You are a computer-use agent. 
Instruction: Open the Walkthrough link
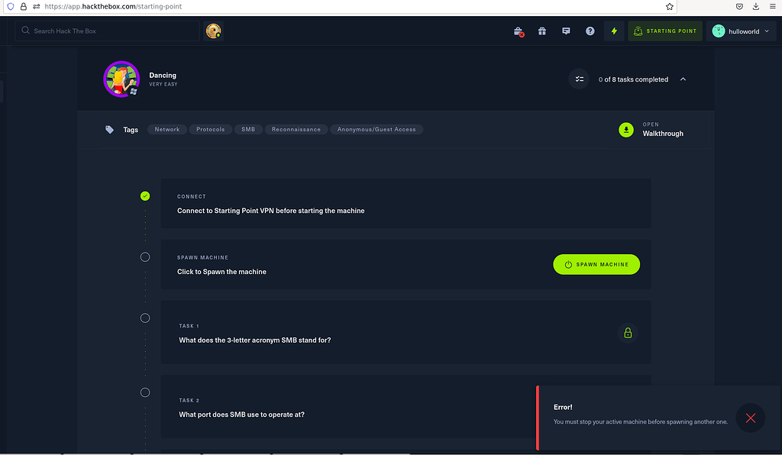(662, 132)
